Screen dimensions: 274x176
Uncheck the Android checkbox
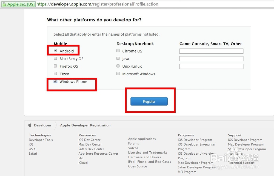(56, 51)
